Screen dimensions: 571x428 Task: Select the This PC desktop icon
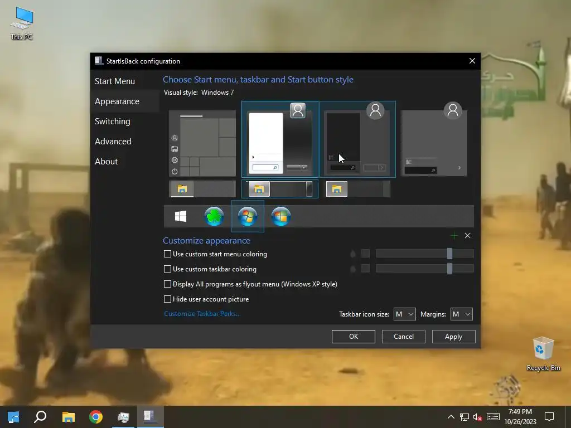[22, 23]
